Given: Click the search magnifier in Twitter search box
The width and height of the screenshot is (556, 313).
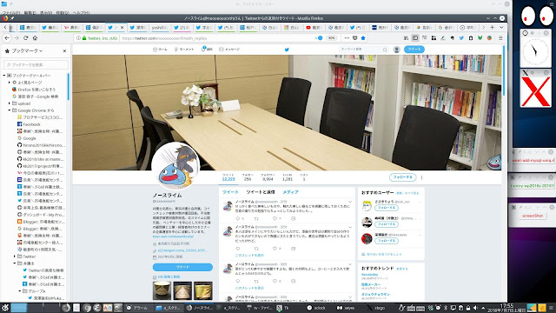Looking at the screenshot, I should [385, 50].
